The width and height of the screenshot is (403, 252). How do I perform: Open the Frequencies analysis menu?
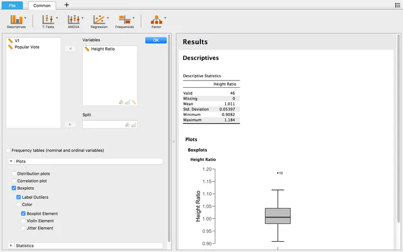[125, 21]
